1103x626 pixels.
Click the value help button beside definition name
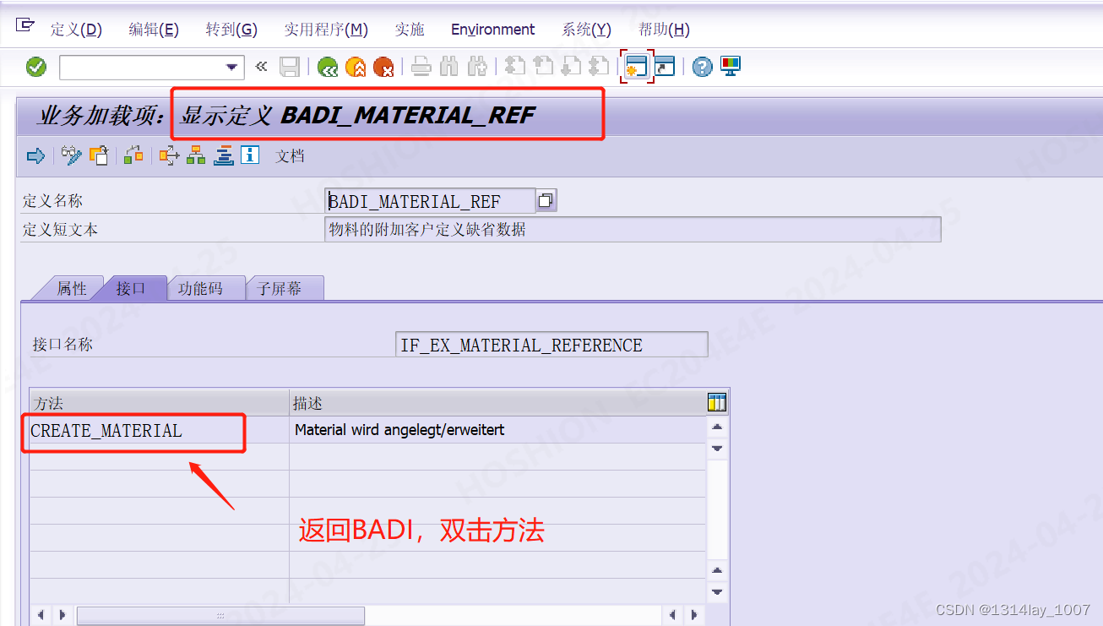coord(546,201)
